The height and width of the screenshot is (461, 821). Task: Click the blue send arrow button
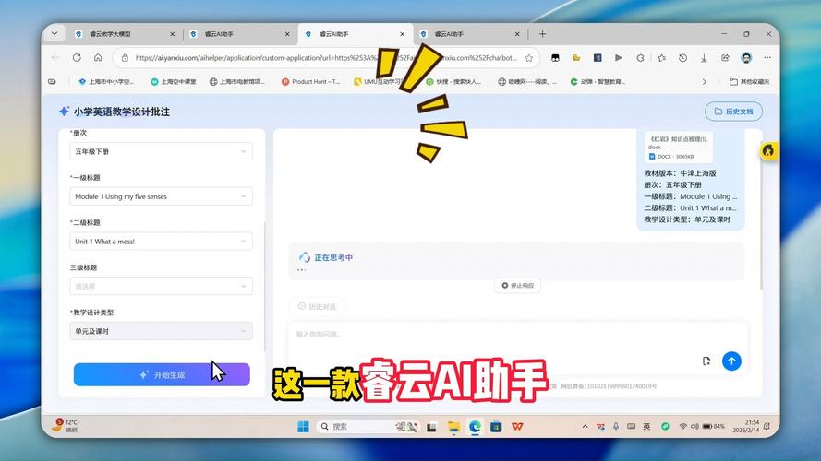(x=731, y=361)
